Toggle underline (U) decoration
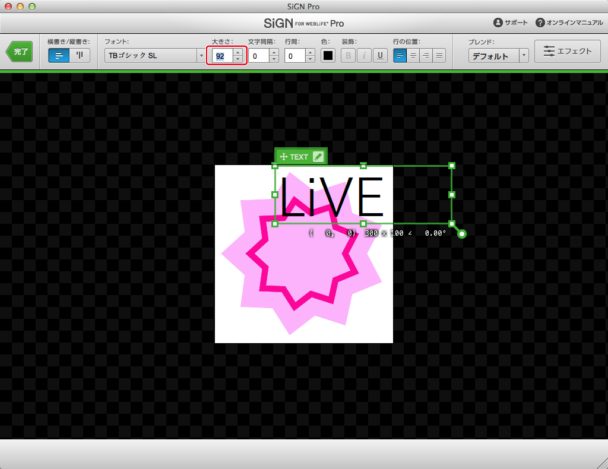The image size is (608, 469). (x=380, y=56)
